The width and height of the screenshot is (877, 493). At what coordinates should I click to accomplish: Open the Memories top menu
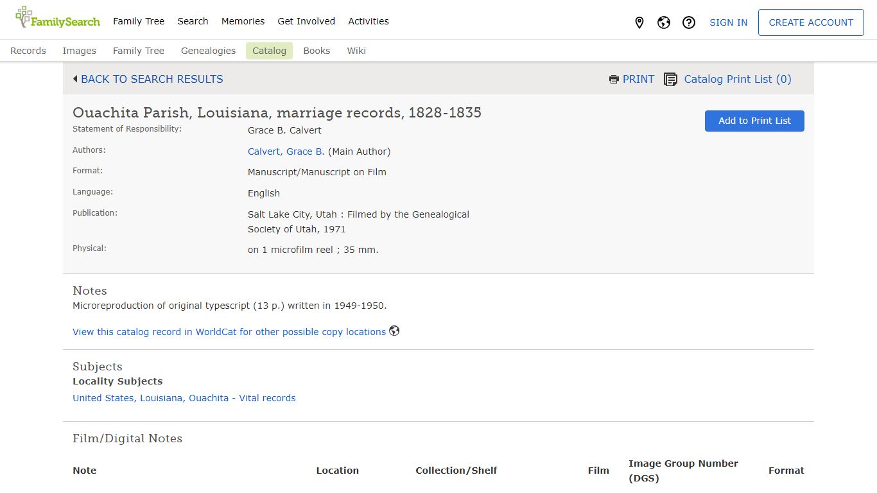coord(243,21)
